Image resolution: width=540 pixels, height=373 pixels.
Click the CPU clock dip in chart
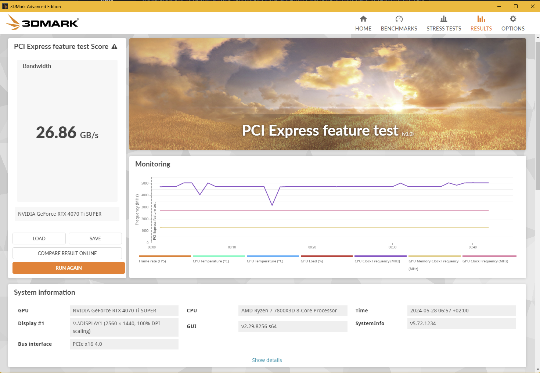pyautogui.click(x=272, y=205)
